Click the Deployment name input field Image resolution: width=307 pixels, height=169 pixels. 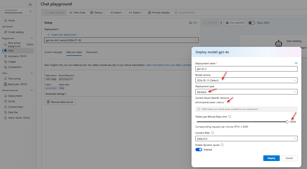[246, 69]
